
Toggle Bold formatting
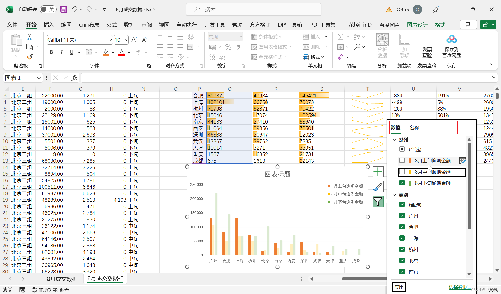click(x=51, y=52)
